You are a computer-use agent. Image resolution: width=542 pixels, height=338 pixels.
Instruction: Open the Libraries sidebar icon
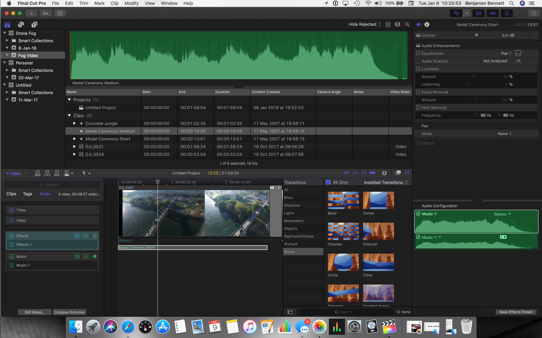(7, 24)
